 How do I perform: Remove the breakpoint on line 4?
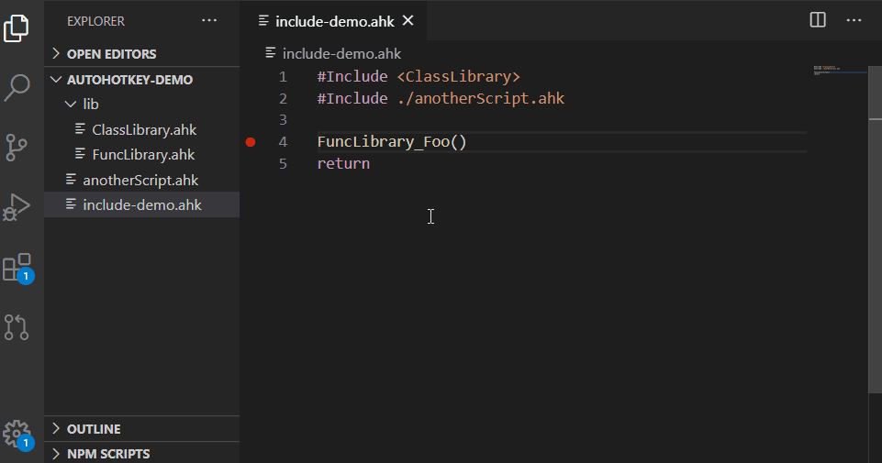[251, 142]
